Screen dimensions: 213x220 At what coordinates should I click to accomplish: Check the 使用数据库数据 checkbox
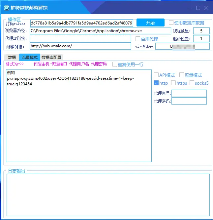point(171,22)
